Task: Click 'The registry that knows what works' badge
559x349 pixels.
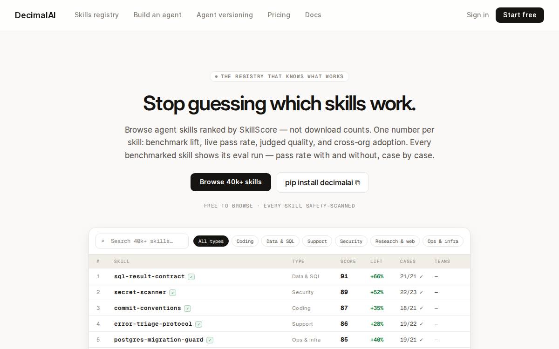Action: (279, 76)
